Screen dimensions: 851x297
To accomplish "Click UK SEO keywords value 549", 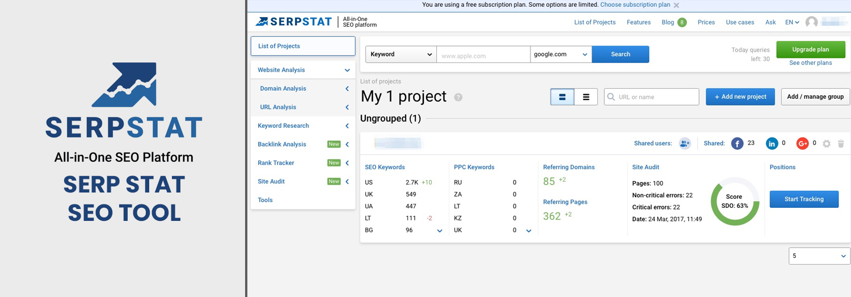I will click(411, 194).
